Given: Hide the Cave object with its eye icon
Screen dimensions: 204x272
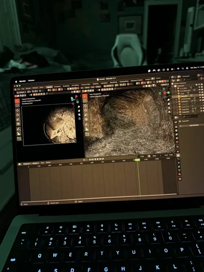Looking at the screenshot, I should [200, 92].
